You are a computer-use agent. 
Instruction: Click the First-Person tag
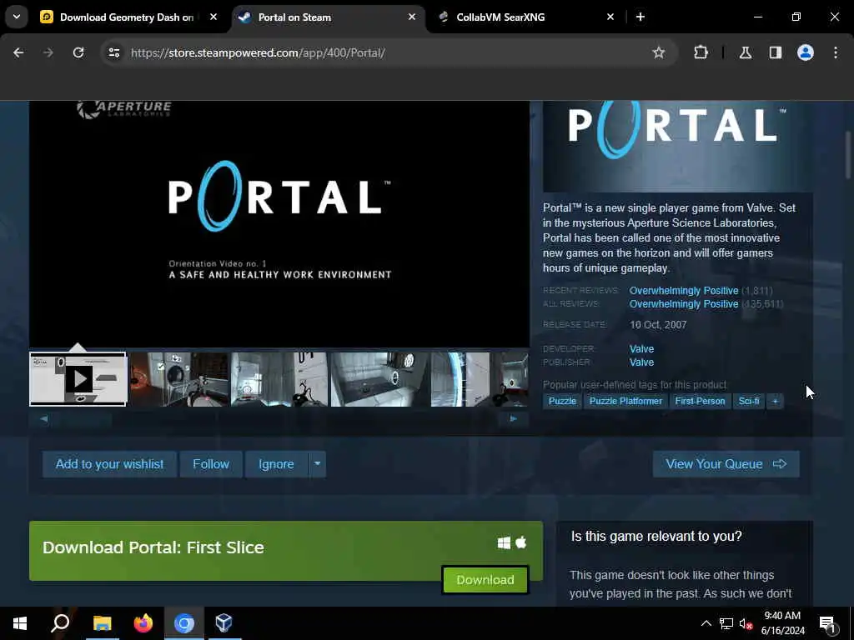point(700,401)
